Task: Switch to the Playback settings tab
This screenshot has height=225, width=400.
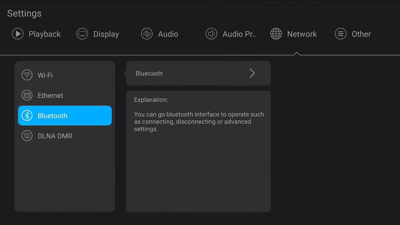Action: (x=45, y=34)
